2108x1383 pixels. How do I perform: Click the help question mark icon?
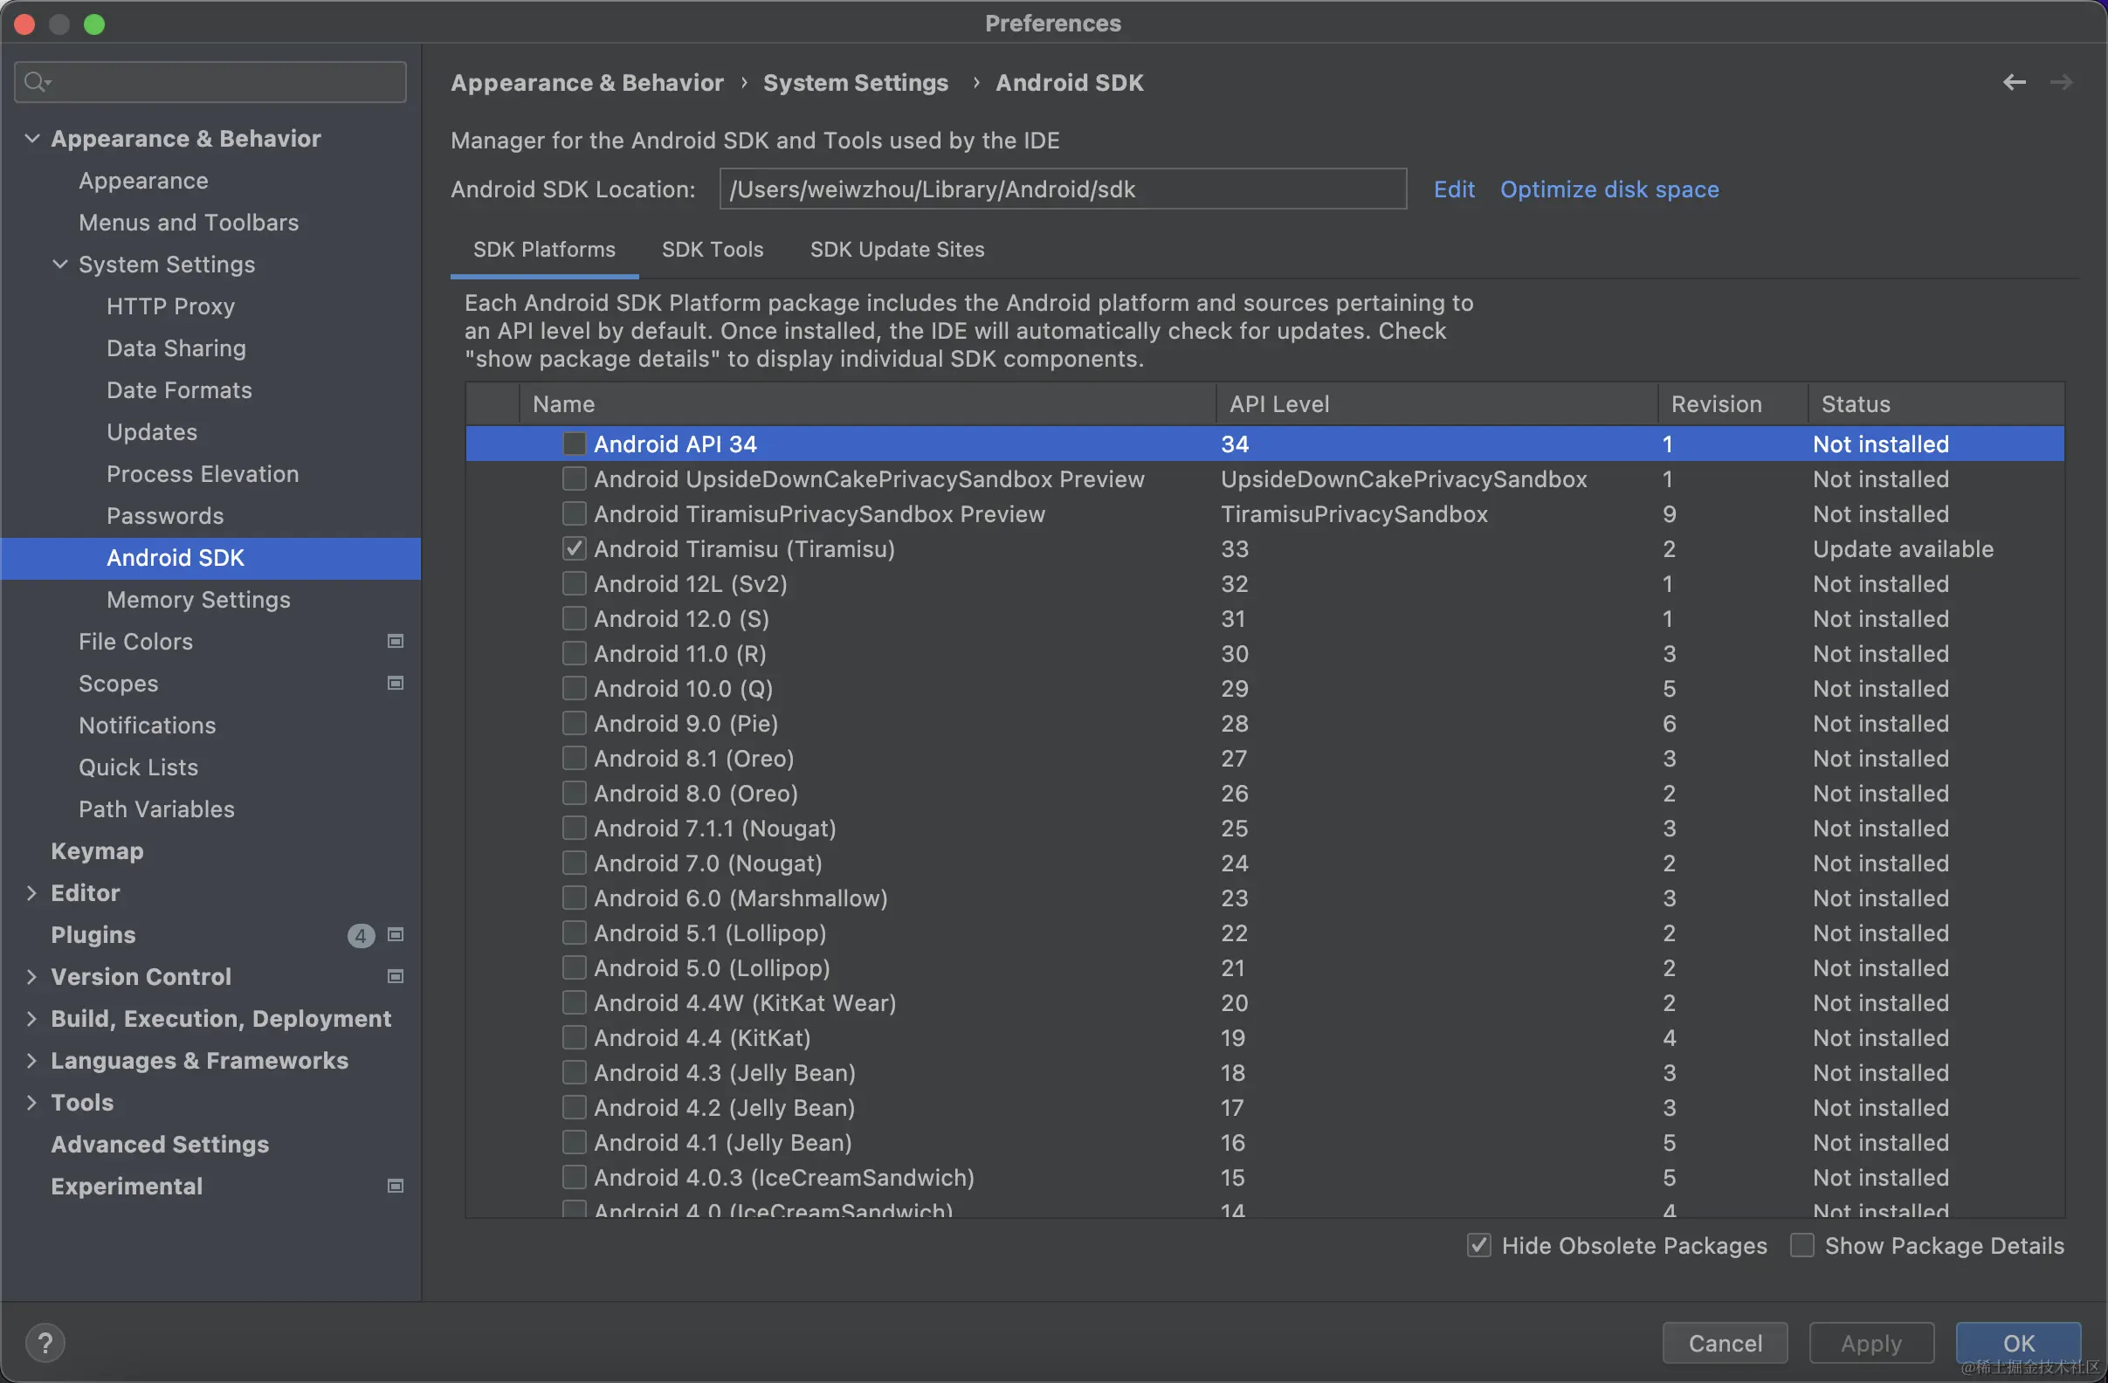click(45, 1342)
